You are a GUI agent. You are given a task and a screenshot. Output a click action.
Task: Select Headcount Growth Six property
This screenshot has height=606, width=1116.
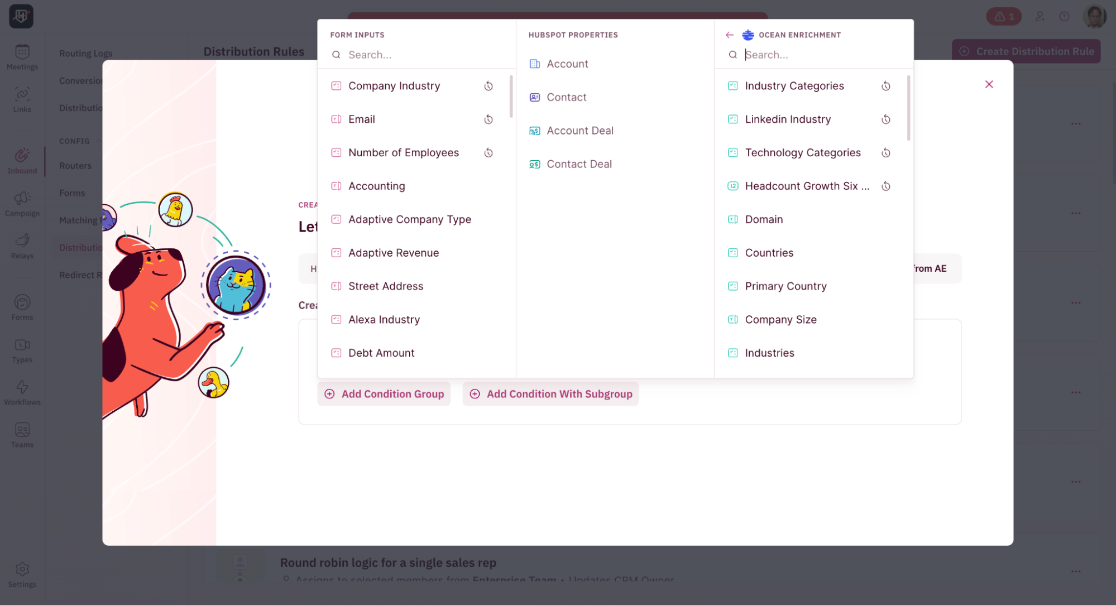tap(806, 186)
